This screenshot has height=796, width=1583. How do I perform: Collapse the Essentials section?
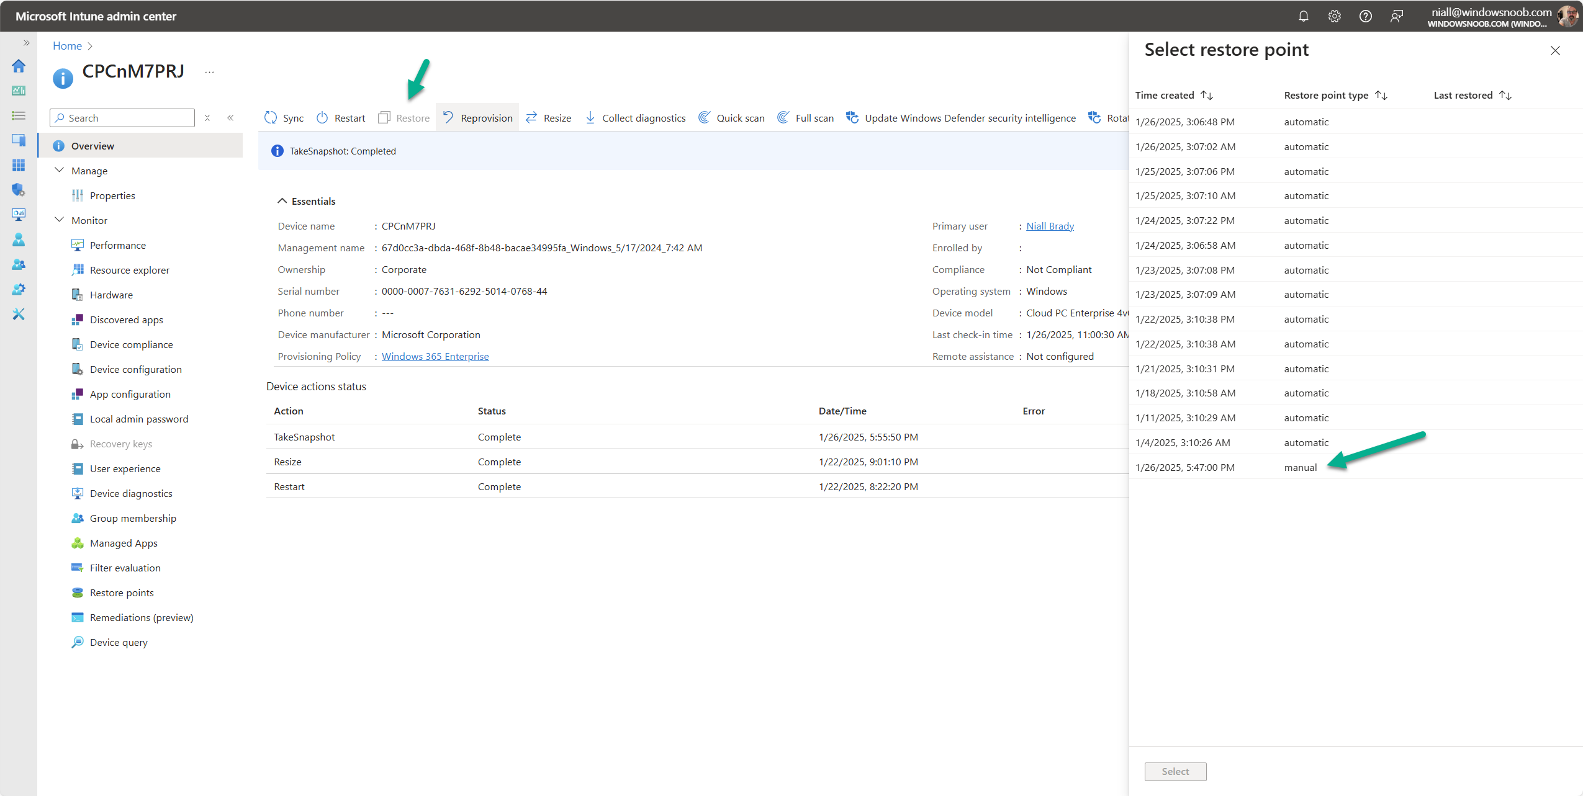306,201
